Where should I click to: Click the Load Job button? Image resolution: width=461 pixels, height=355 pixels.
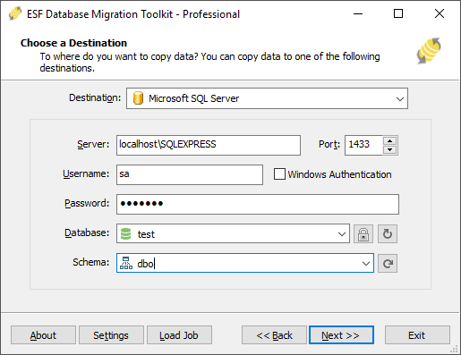(x=179, y=335)
